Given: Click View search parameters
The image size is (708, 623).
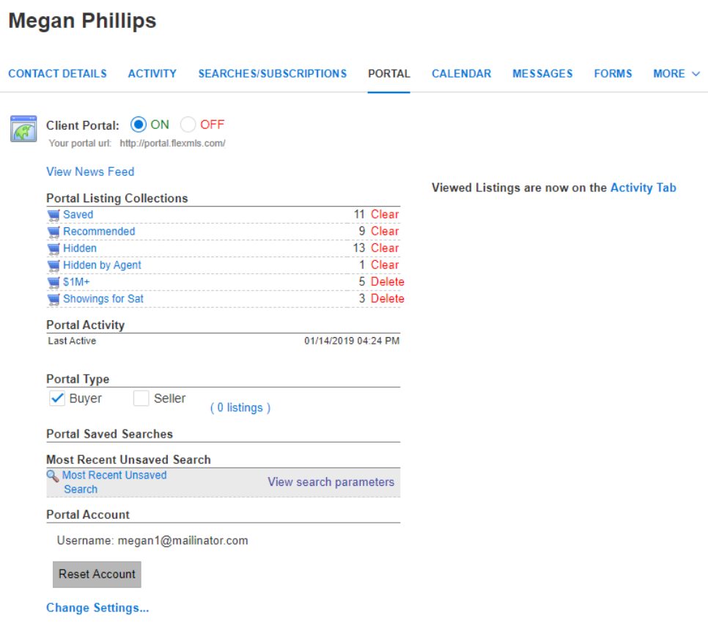Looking at the screenshot, I should 331,482.
